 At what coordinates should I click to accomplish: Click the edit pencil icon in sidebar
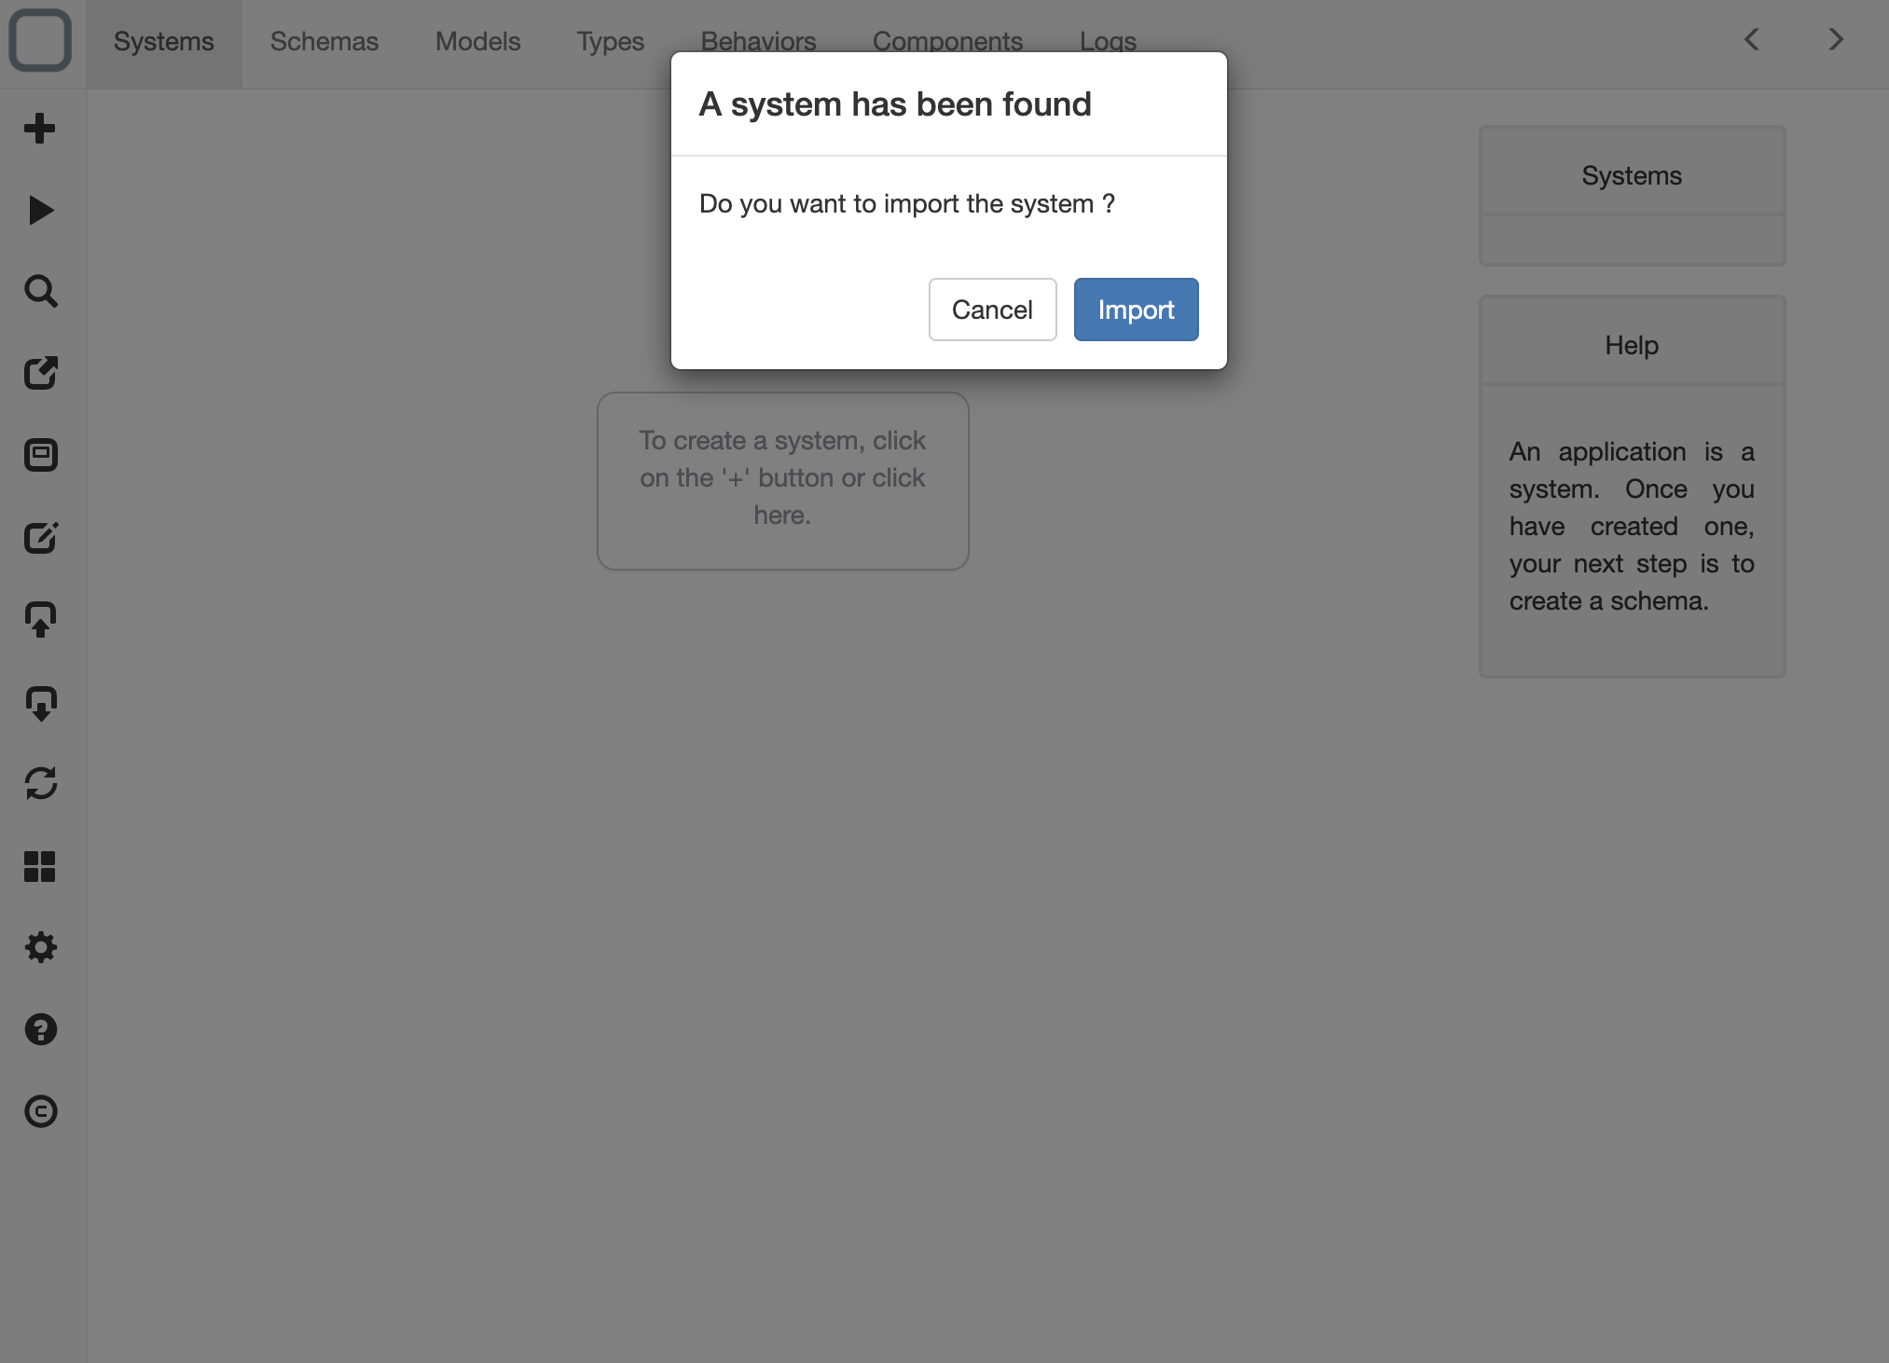40,537
